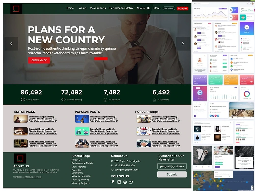The width and height of the screenshot is (255, 191).
Task: Open first Popular Posts article headline link
Action: [x=104, y=119]
